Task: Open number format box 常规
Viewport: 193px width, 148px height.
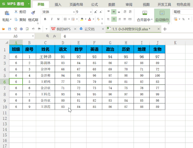Action: pyautogui.click(x=183, y=12)
